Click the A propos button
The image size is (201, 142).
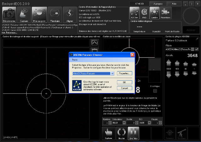[x=158, y=4]
